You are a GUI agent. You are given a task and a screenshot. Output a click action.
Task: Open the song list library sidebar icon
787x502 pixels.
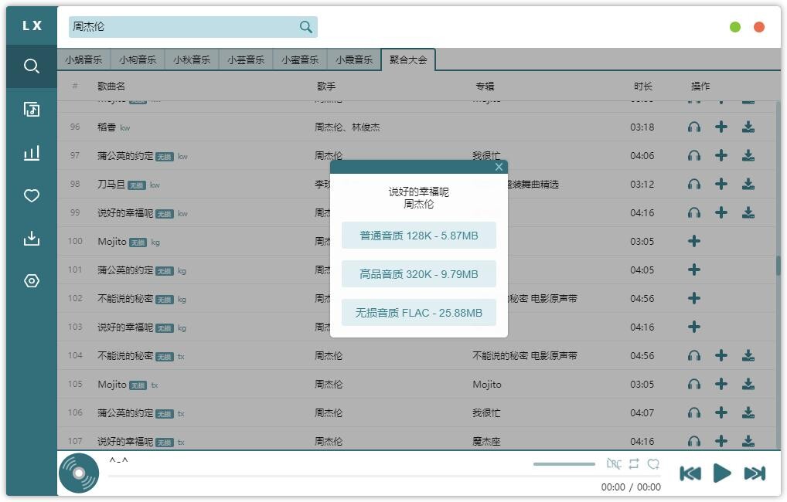32,109
